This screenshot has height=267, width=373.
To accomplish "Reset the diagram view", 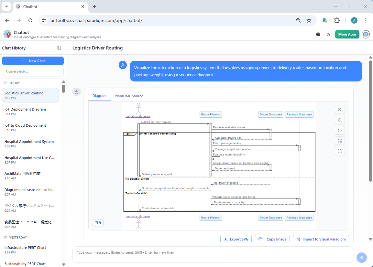I will tap(340, 130).
